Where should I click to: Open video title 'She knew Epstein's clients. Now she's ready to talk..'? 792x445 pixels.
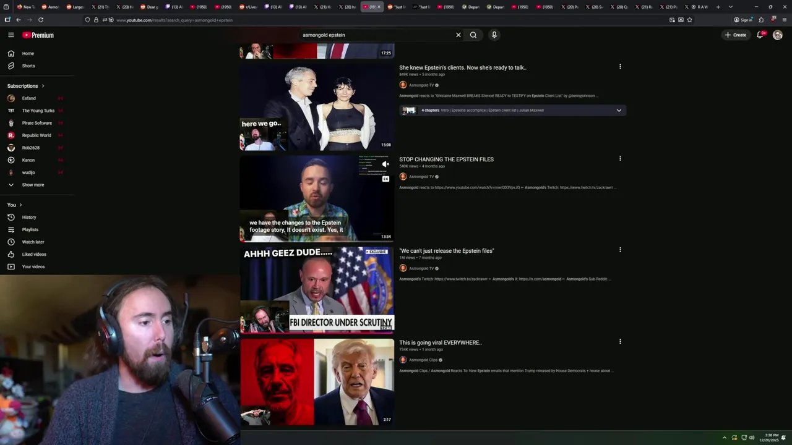[463, 67]
